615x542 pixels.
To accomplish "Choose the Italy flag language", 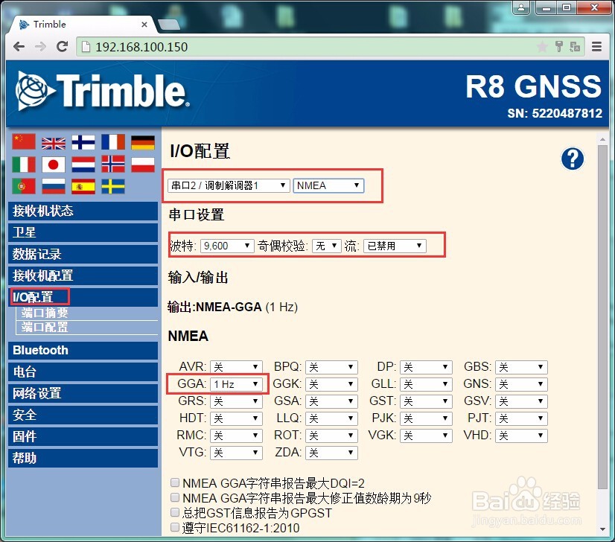I will (24, 165).
